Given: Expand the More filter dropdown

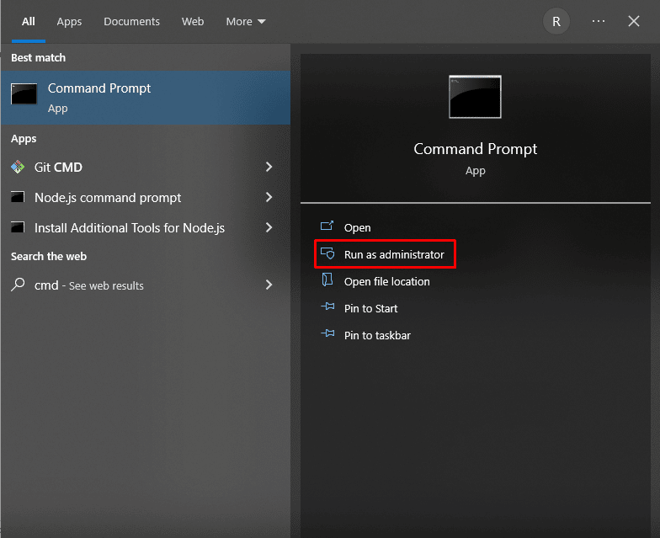Looking at the screenshot, I should click(246, 22).
